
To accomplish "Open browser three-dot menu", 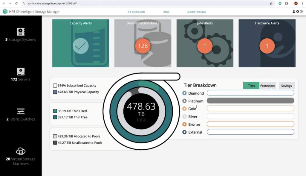I will (302, 3).
